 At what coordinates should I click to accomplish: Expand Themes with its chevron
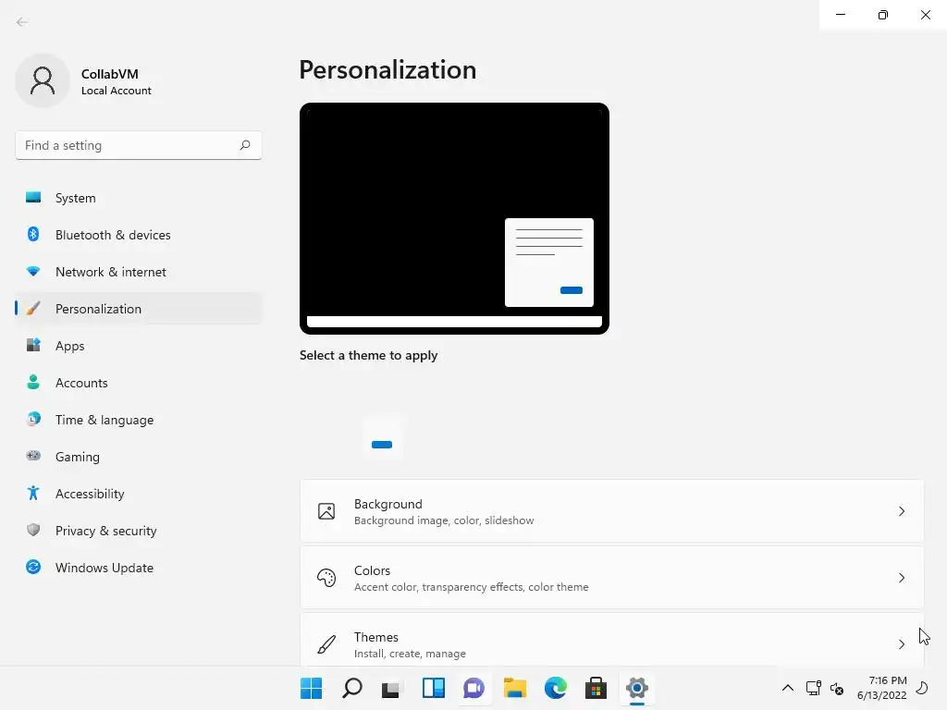pos(901,644)
